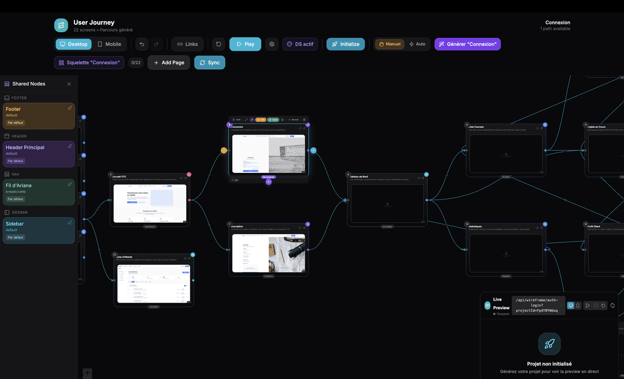The height and width of the screenshot is (379, 624).
Task: Click the 0/22 counter badge
Action: pos(136,63)
